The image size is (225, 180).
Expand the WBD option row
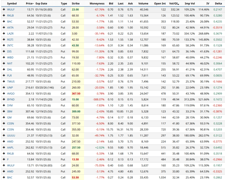click(x=4, y=57)
